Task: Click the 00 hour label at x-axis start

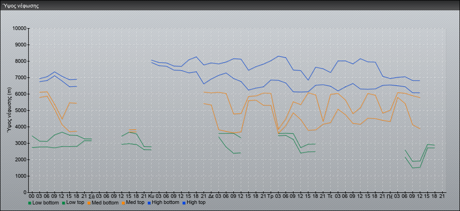Action: click(32, 196)
